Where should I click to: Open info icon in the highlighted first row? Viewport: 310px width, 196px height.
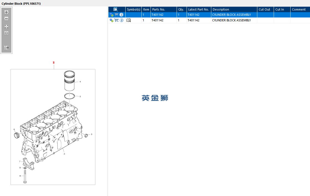[x=121, y=15]
